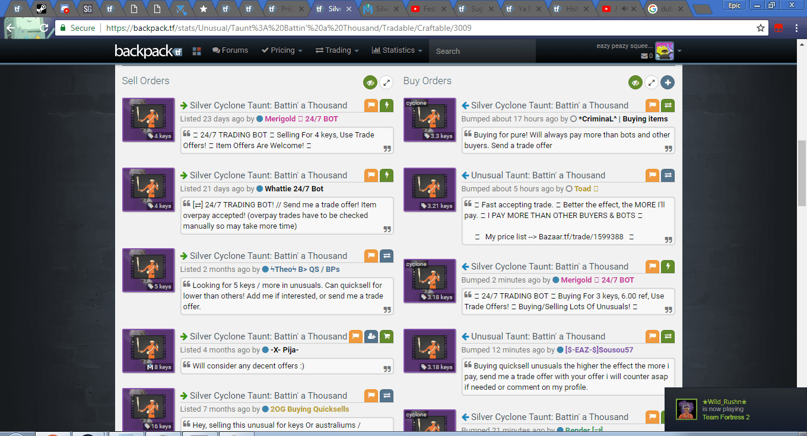This screenshot has height=436, width=807.
Task: Open trade offer icon on Theo's 5 keys listing
Action: (x=386, y=256)
